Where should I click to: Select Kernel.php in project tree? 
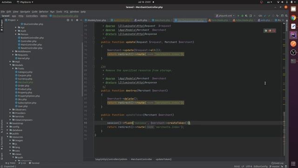[24, 58]
